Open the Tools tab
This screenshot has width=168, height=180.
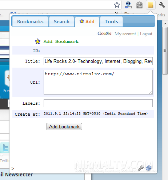111,21
